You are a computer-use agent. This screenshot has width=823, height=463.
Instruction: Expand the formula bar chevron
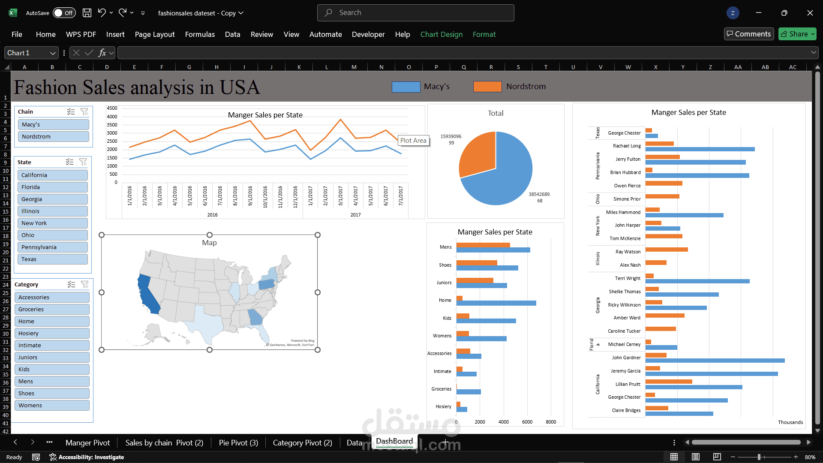(814, 53)
